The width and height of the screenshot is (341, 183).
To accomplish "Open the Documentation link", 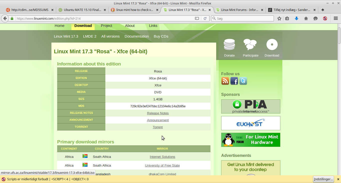I will click(x=137, y=36).
